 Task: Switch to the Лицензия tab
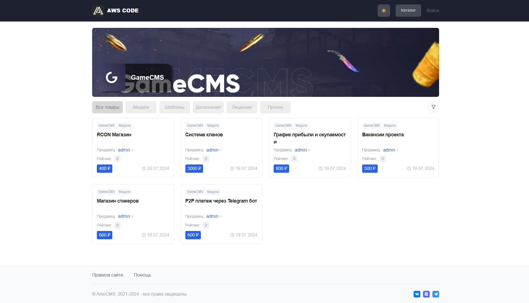(242, 107)
